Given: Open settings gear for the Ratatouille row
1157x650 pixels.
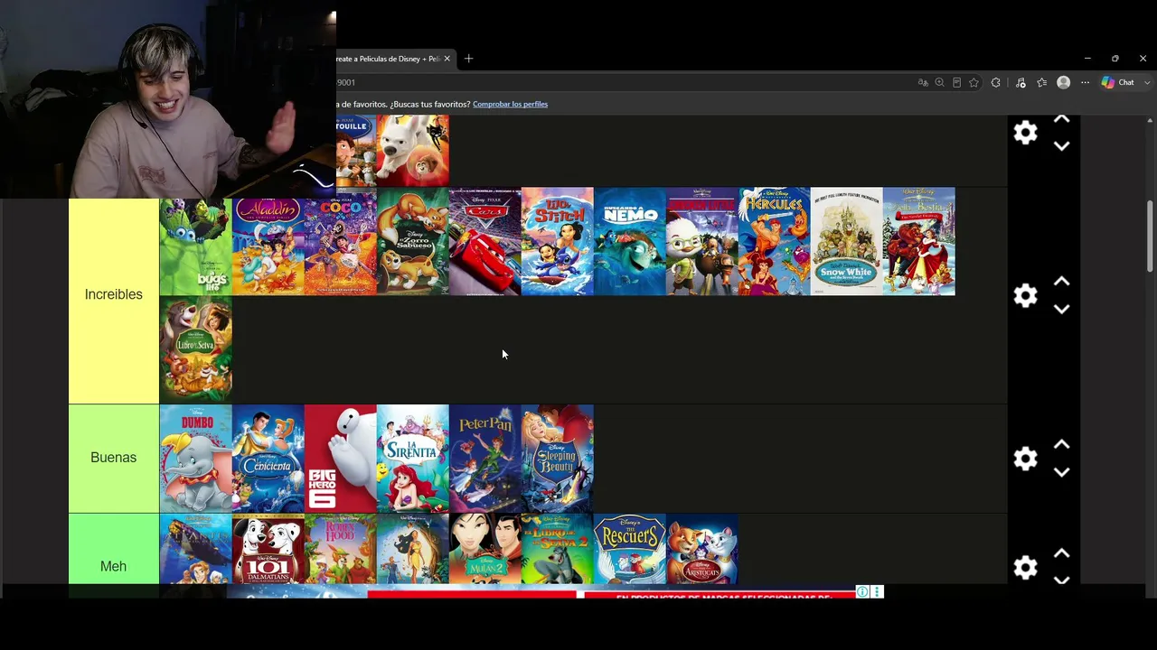Looking at the screenshot, I should tap(1025, 134).
